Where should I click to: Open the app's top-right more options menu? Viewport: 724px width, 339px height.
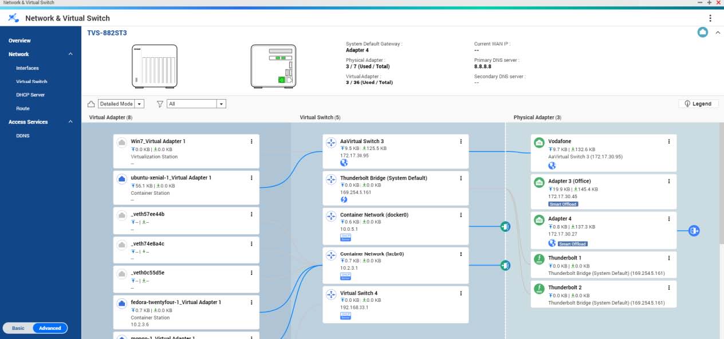click(710, 18)
